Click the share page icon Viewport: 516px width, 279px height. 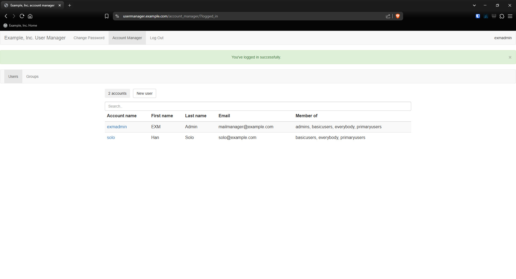(388, 16)
